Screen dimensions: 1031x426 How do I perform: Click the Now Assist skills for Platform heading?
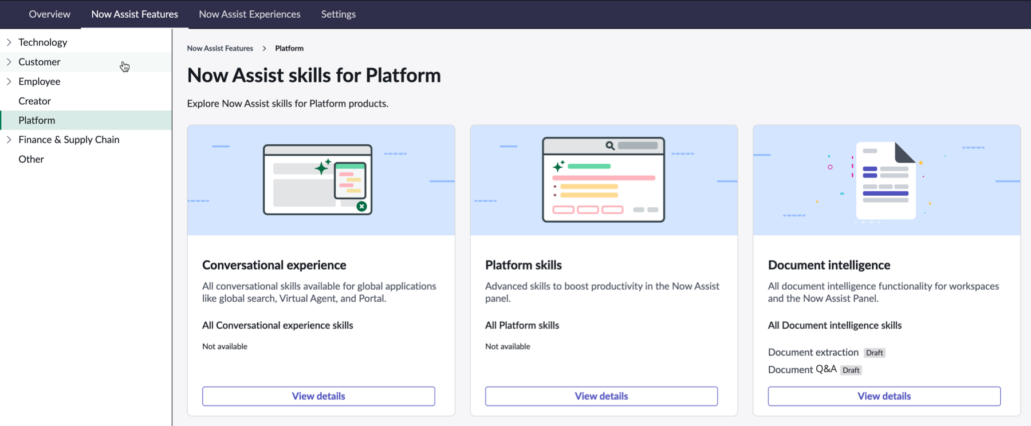pos(314,75)
